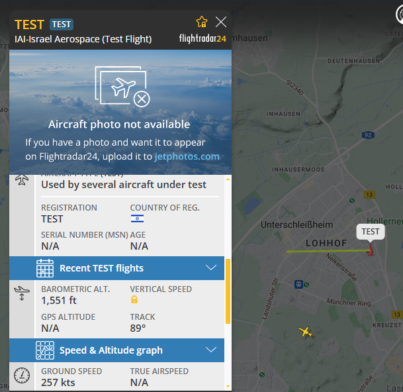Select the yellow aircraft on the map
The image size is (403, 392).
(x=305, y=331)
